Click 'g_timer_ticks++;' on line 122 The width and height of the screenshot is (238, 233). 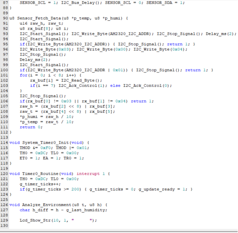pyautogui.click(x=40, y=184)
